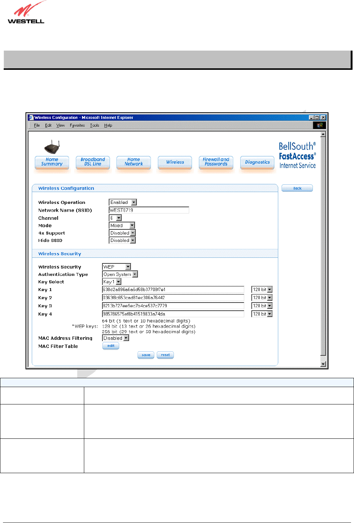Open the Favorites menu

click(77, 126)
